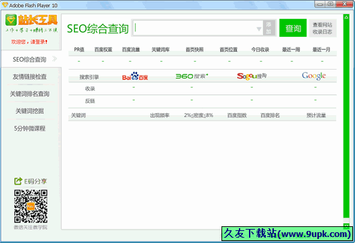Minimize the Adobe Flash Player window
Viewport: 355px width, 243px height.
(x=320, y=4)
